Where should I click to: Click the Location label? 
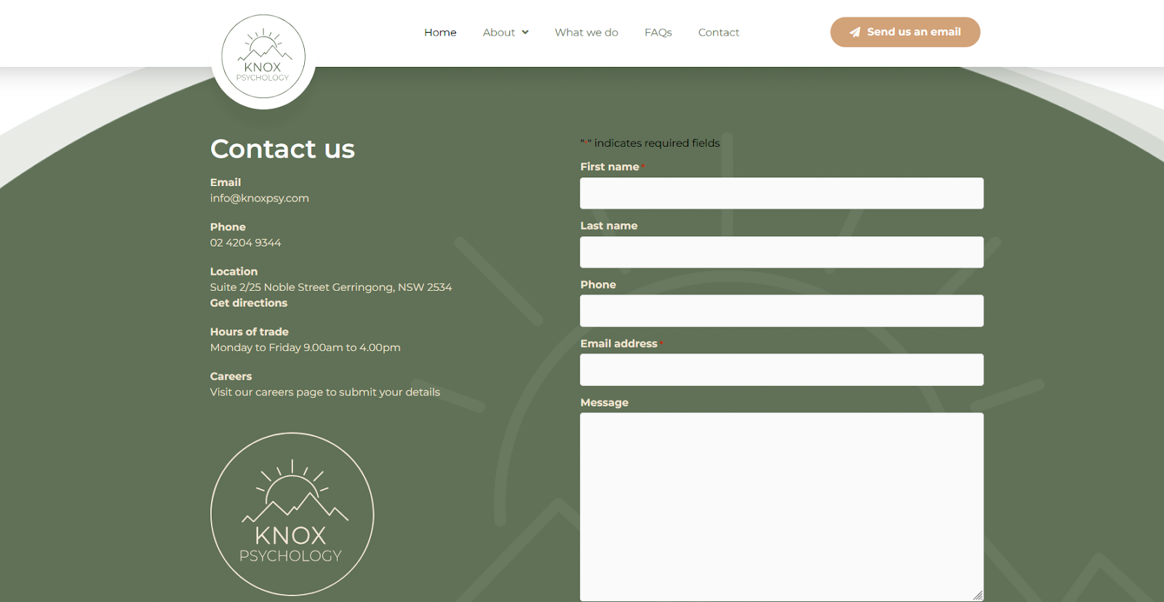[234, 271]
